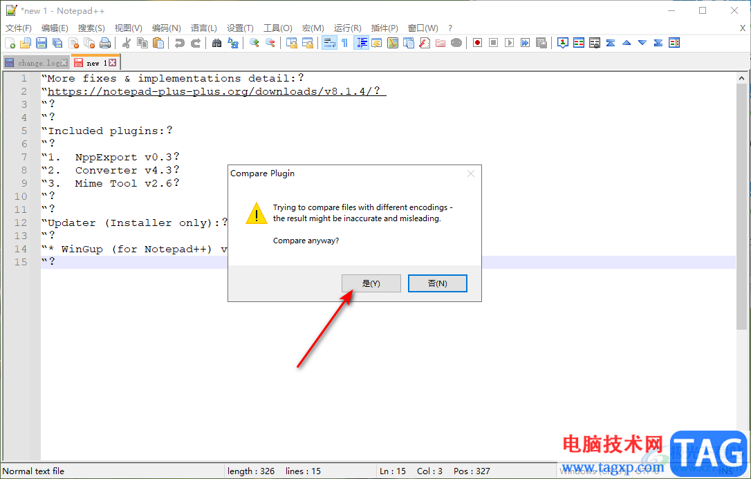Run macro multiple times icon
The width and height of the screenshot is (751, 479).
(526, 43)
